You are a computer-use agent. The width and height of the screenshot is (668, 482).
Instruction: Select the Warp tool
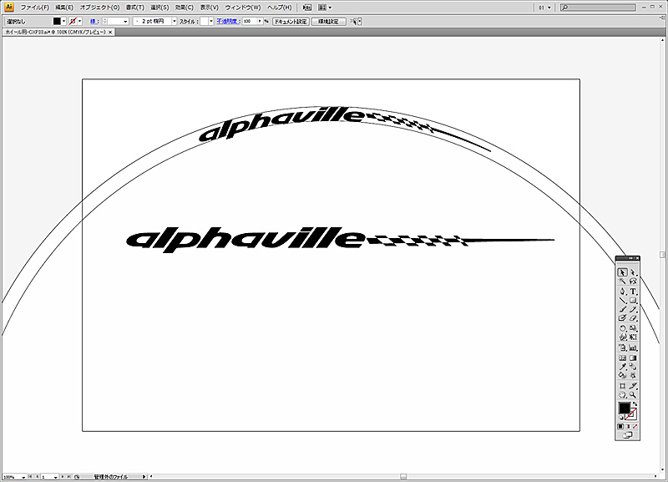click(x=622, y=337)
